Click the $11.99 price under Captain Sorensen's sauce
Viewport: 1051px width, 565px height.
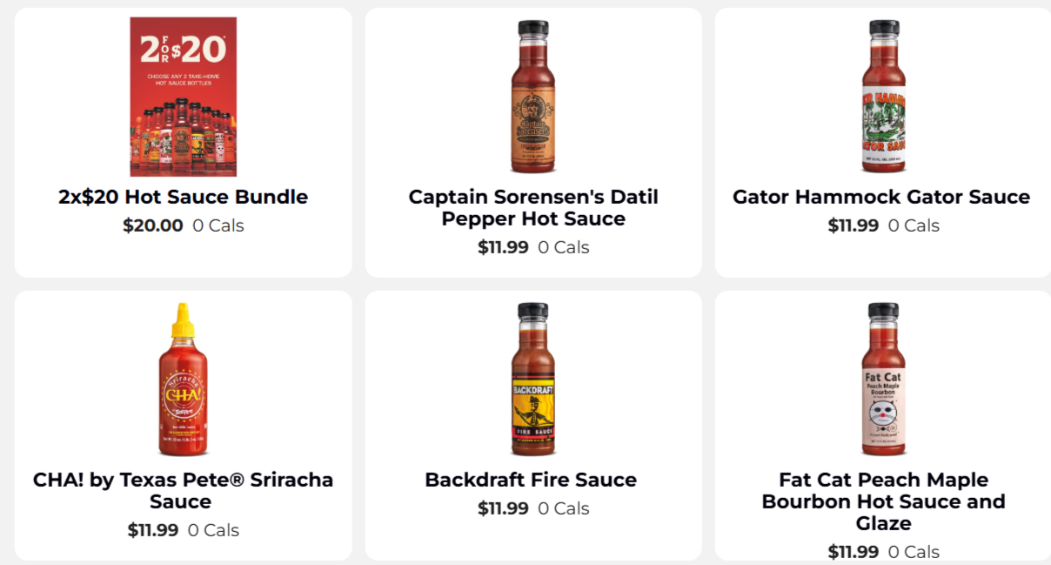(503, 247)
